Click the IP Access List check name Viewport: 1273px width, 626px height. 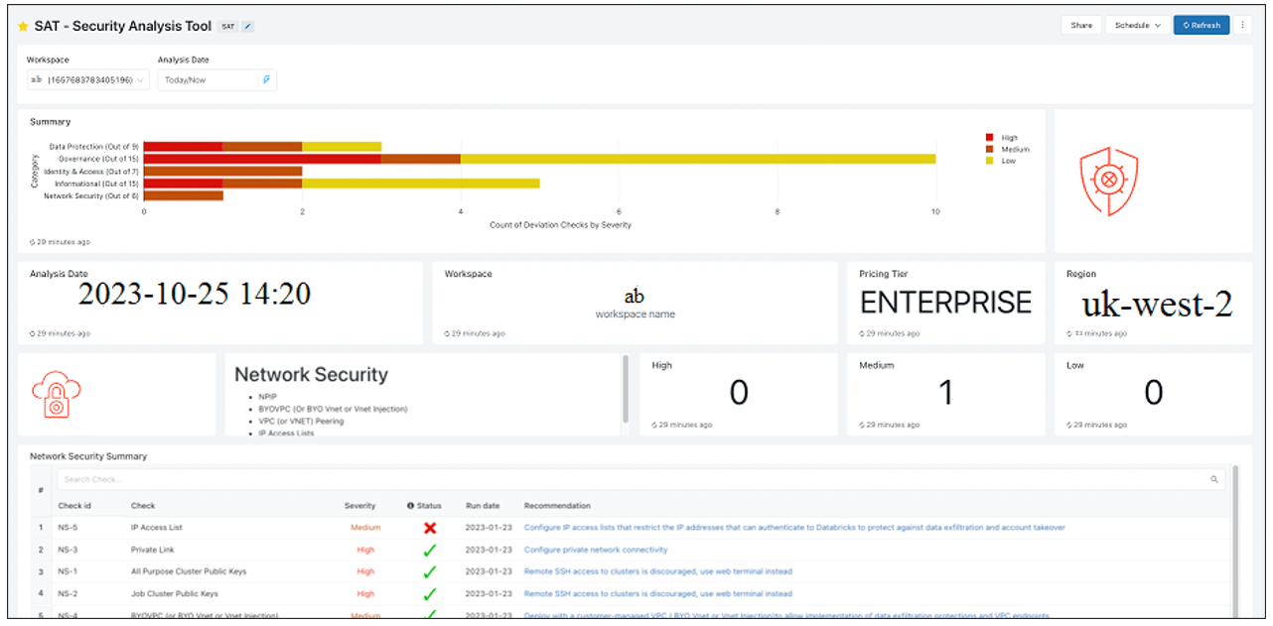pos(157,528)
